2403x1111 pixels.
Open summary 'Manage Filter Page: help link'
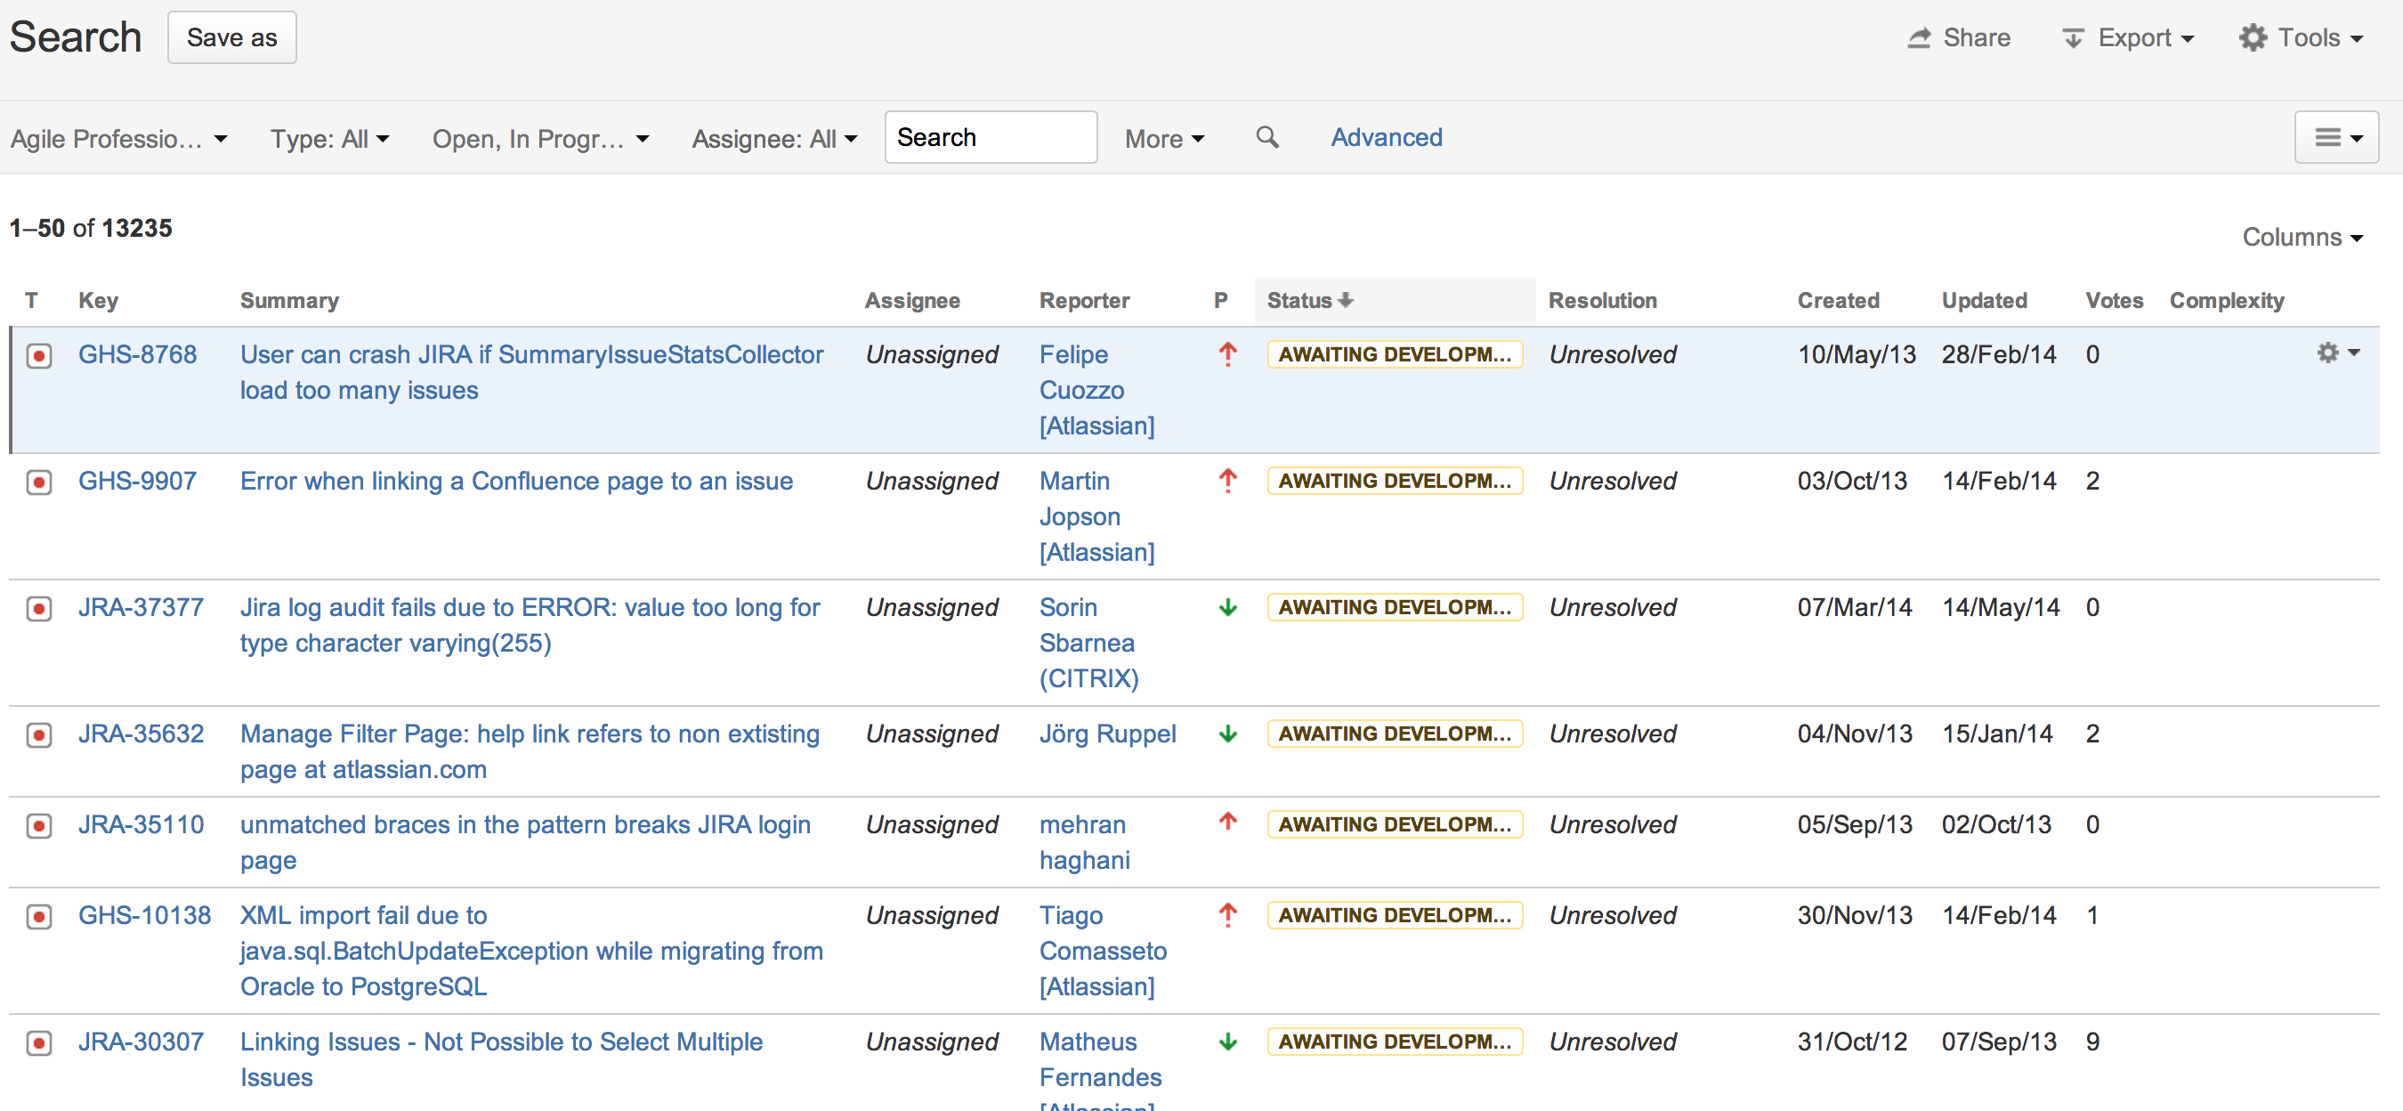(530, 752)
